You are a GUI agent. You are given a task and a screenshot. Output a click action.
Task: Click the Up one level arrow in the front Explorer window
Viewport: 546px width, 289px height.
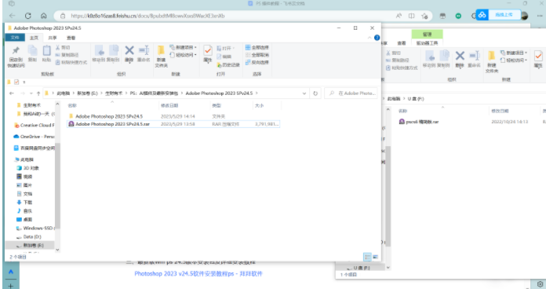pos(38,93)
